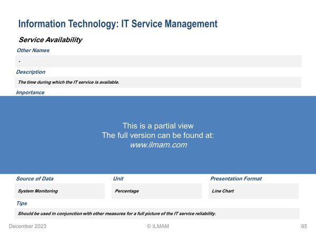
Task: Click the page number 65
Action: 304,226
